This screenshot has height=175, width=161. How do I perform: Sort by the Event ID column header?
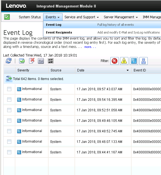click(140, 70)
